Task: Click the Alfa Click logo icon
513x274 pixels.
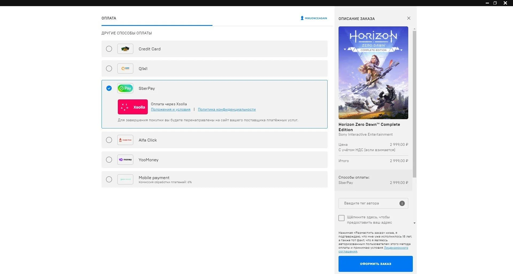Action: click(x=125, y=140)
